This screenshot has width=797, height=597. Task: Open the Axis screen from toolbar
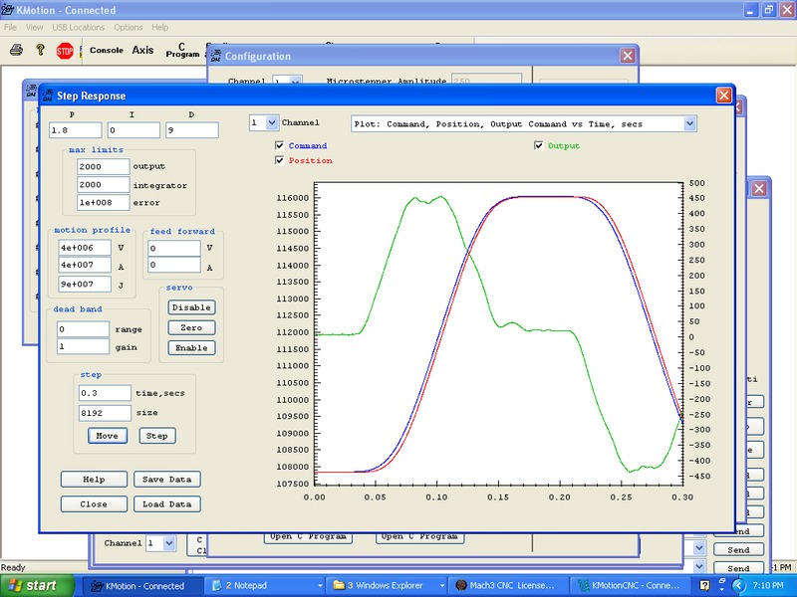(143, 50)
